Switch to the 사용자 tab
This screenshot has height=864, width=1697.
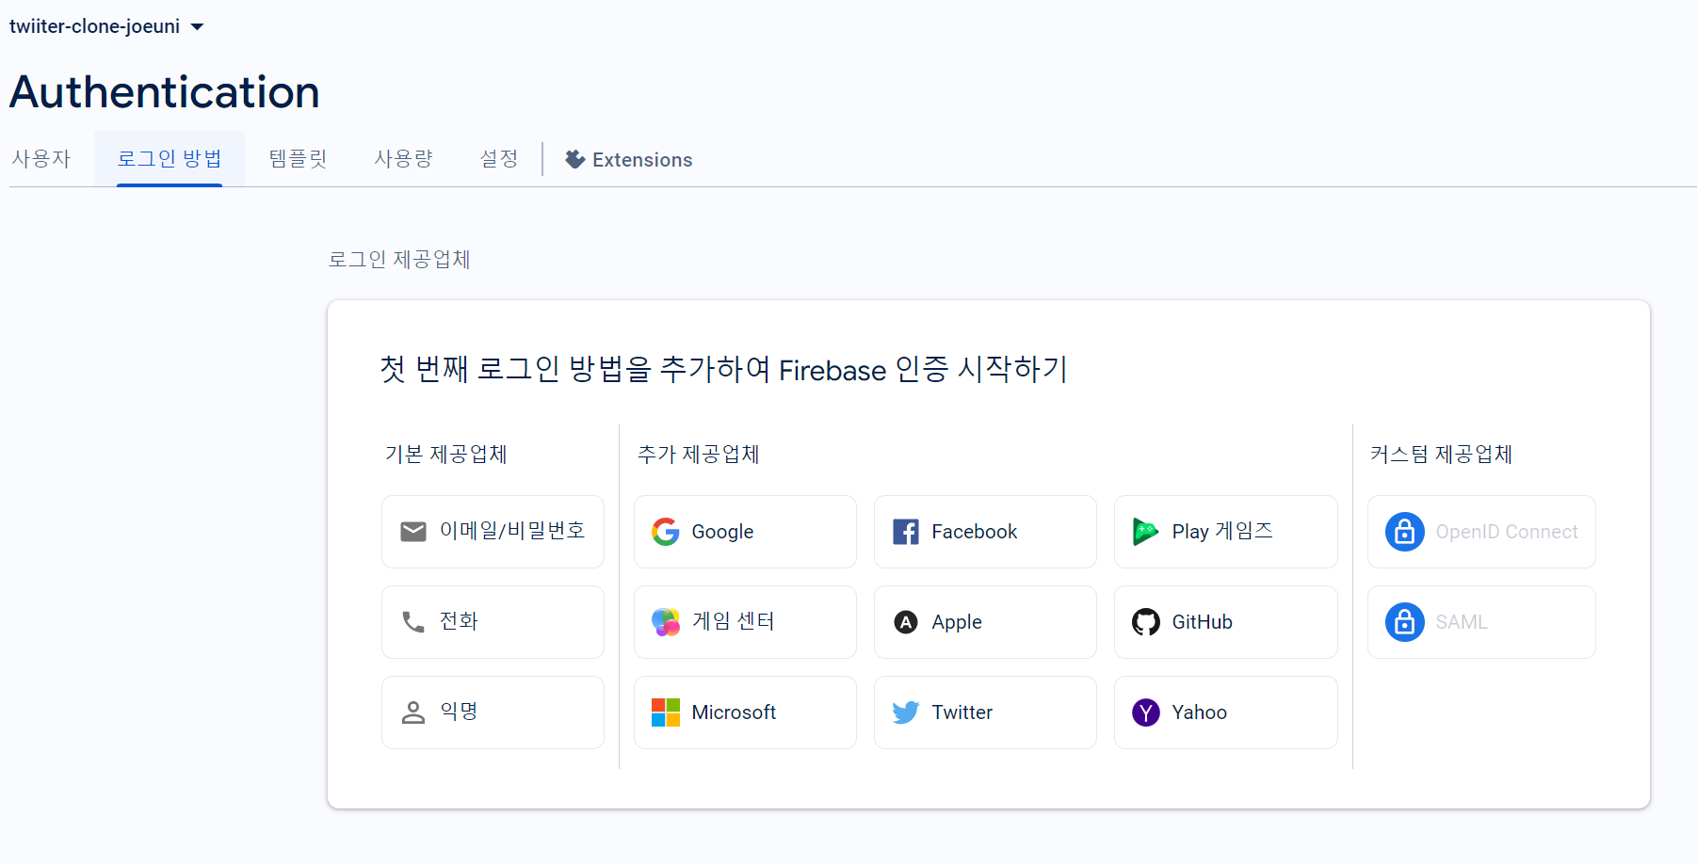pos(41,159)
